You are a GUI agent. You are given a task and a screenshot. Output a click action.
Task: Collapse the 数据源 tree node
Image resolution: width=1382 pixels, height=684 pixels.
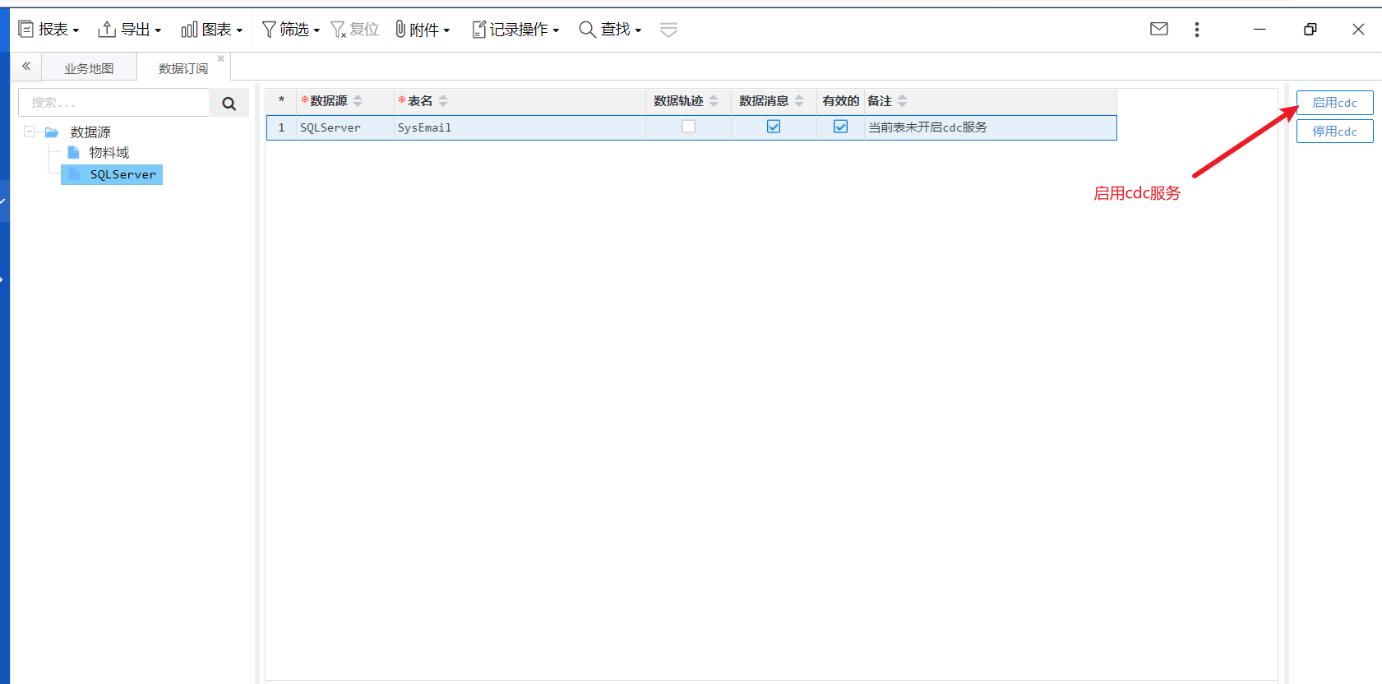[30, 132]
